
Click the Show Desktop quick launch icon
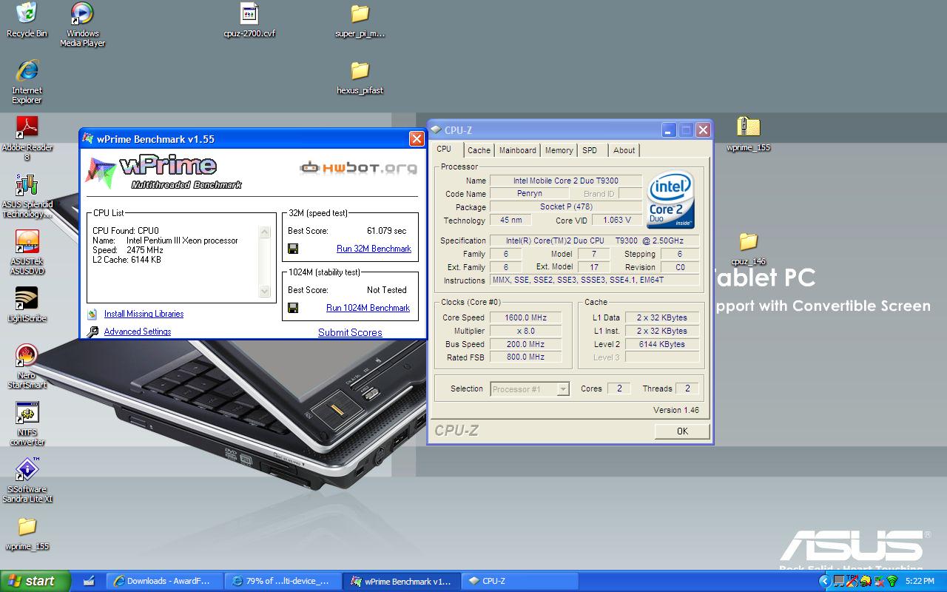(x=89, y=581)
